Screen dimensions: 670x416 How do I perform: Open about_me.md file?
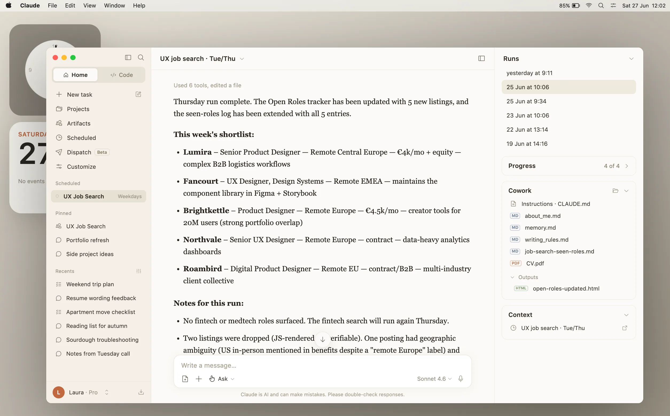[x=569, y=216]
